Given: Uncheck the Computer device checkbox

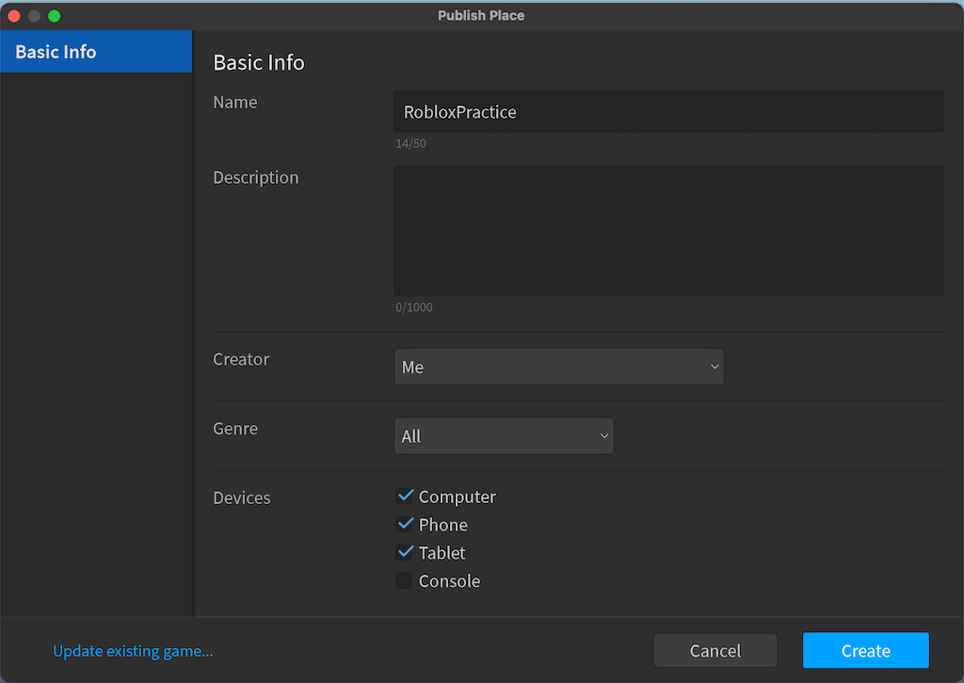Looking at the screenshot, I should [404, 496].
